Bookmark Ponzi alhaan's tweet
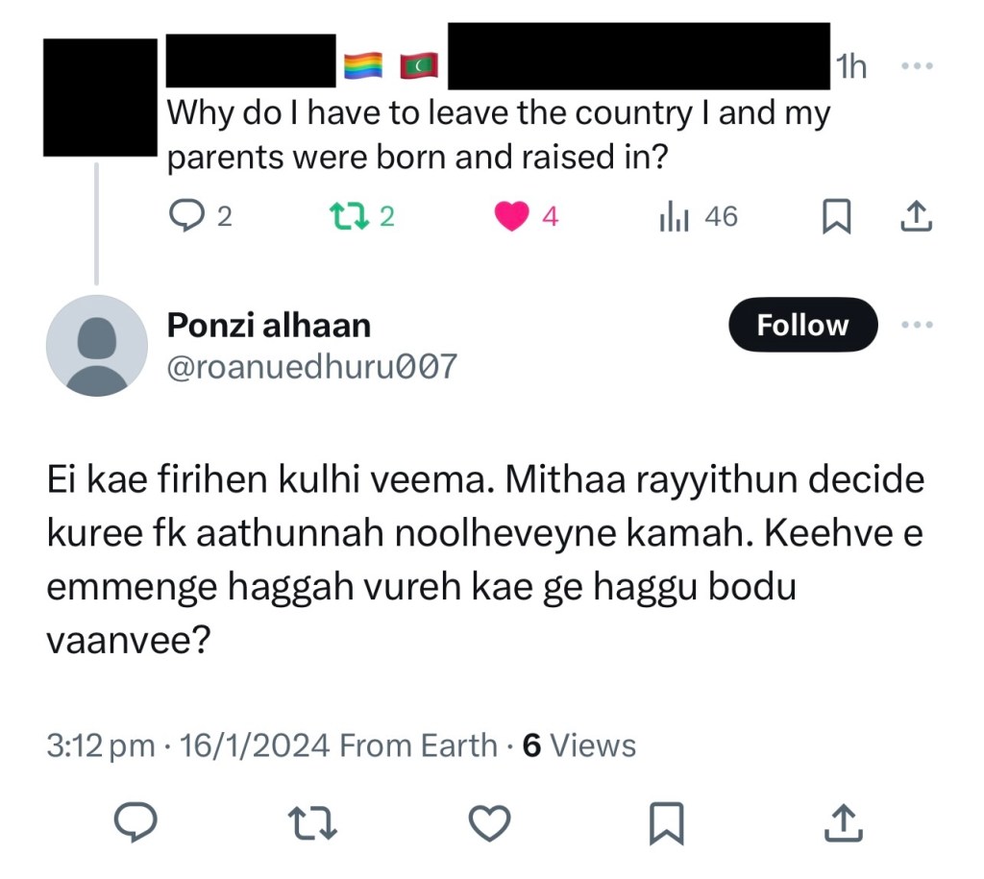Image resolution: width=984 pixels, height=879 pixels. 666,821
